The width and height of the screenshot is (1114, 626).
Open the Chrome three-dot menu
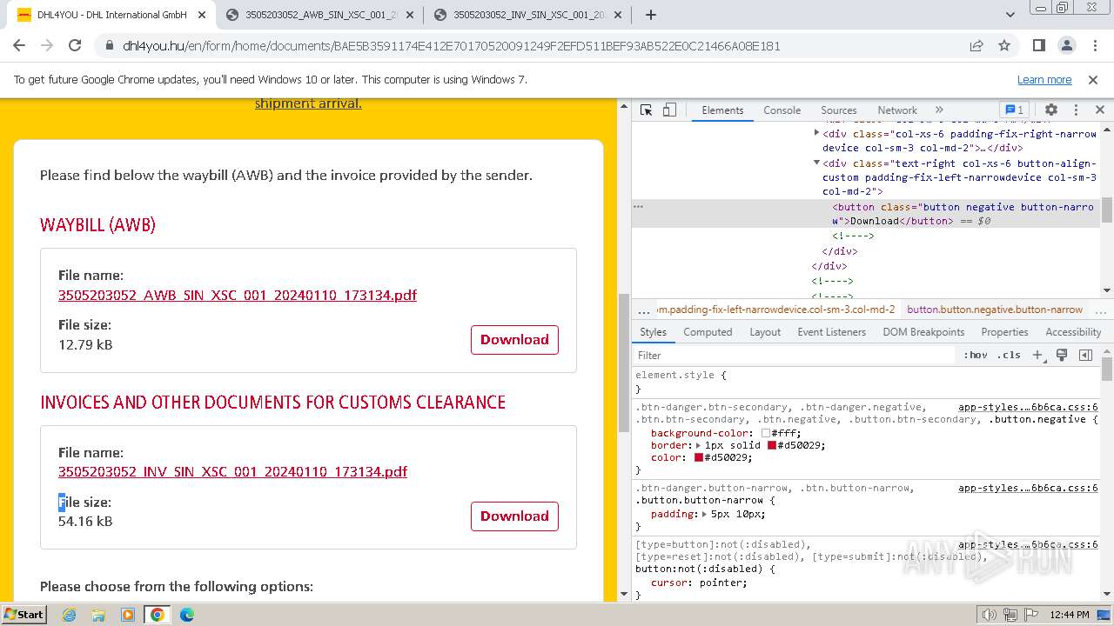tap(1094, 46)
